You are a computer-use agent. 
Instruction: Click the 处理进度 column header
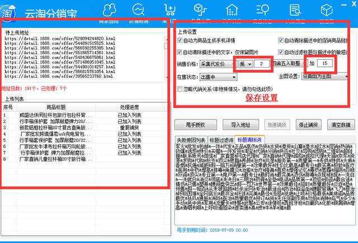[129, 107]
